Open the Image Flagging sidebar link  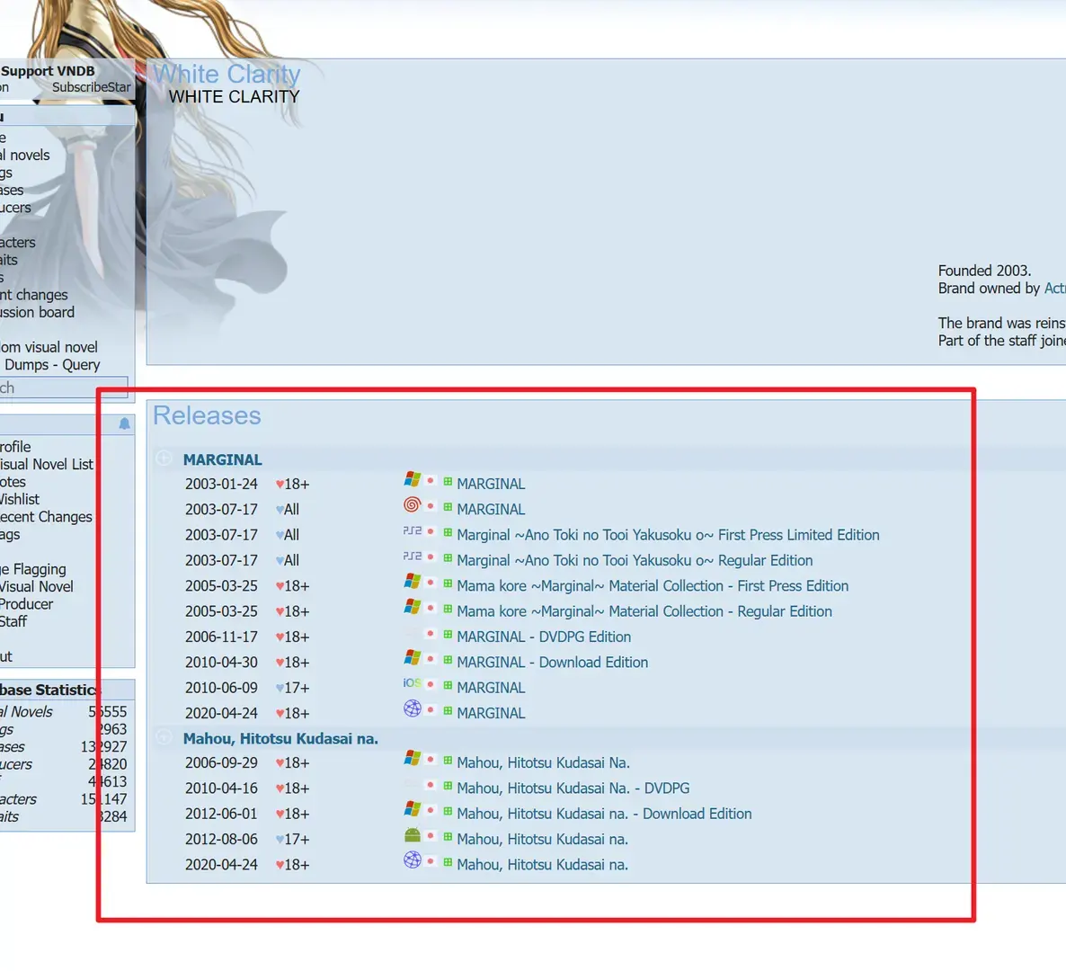pos(33,569)
